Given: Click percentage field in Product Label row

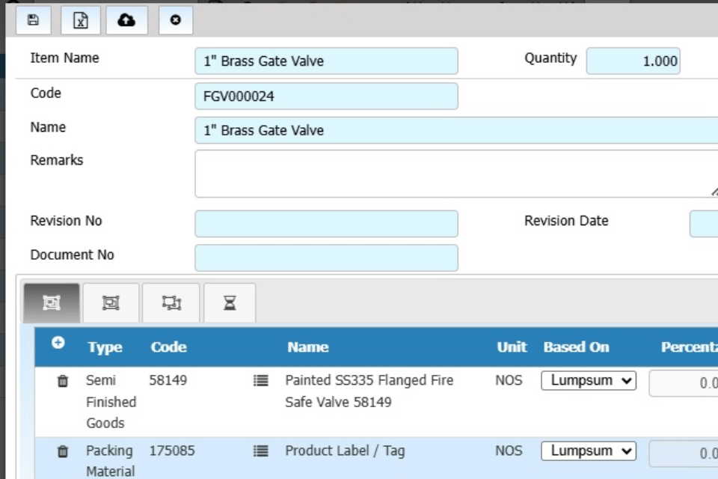Looking at the screenshot, I should [x=684, y=454].
